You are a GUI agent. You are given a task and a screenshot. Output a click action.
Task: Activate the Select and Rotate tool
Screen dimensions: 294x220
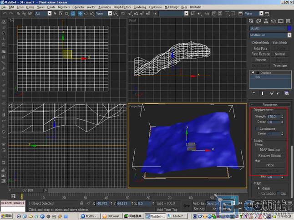point(86,14)
